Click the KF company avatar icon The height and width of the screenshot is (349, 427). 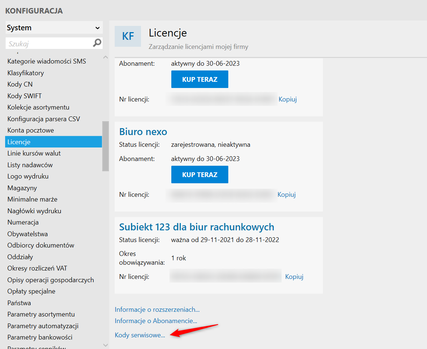[x=128, y=36]
